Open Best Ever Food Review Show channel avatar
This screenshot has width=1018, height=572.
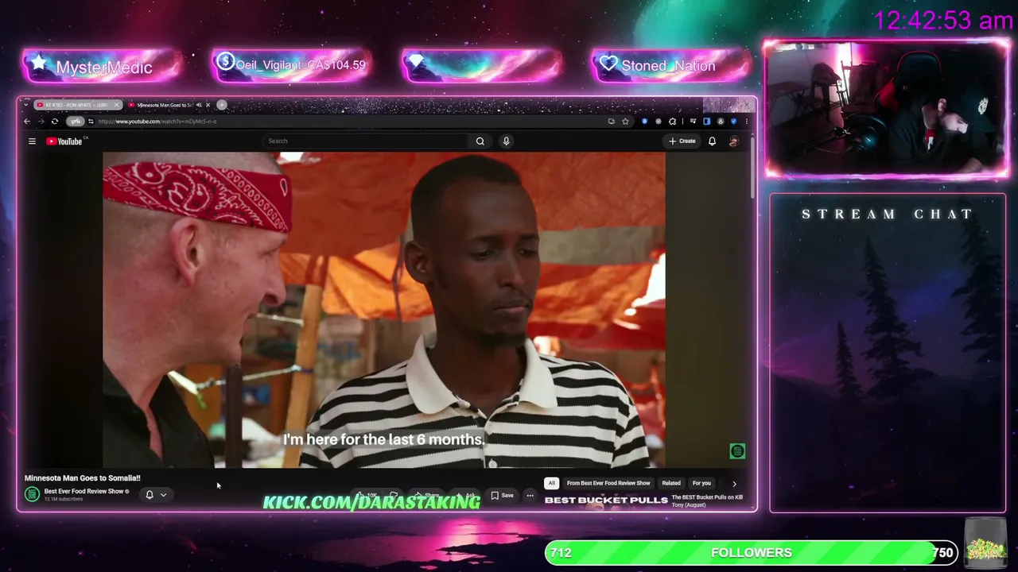32,494
